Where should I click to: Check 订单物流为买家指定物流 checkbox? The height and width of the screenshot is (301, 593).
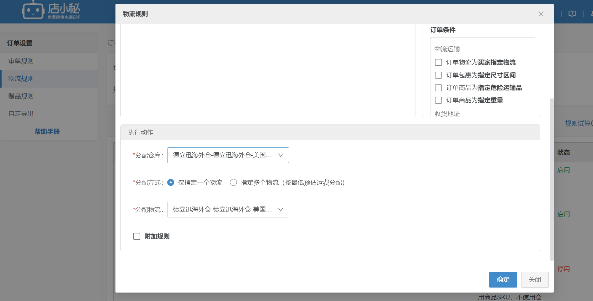click(438, 63)
